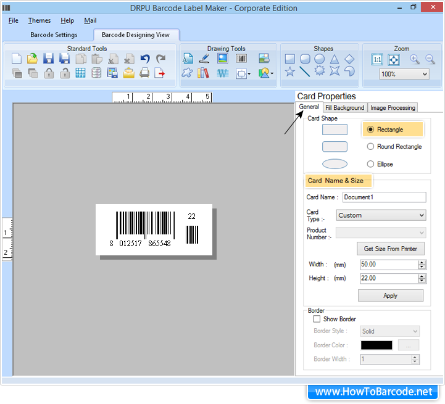The image size is (445, 404).
Task: Draw a straight line shape
Action: [305, 72]
